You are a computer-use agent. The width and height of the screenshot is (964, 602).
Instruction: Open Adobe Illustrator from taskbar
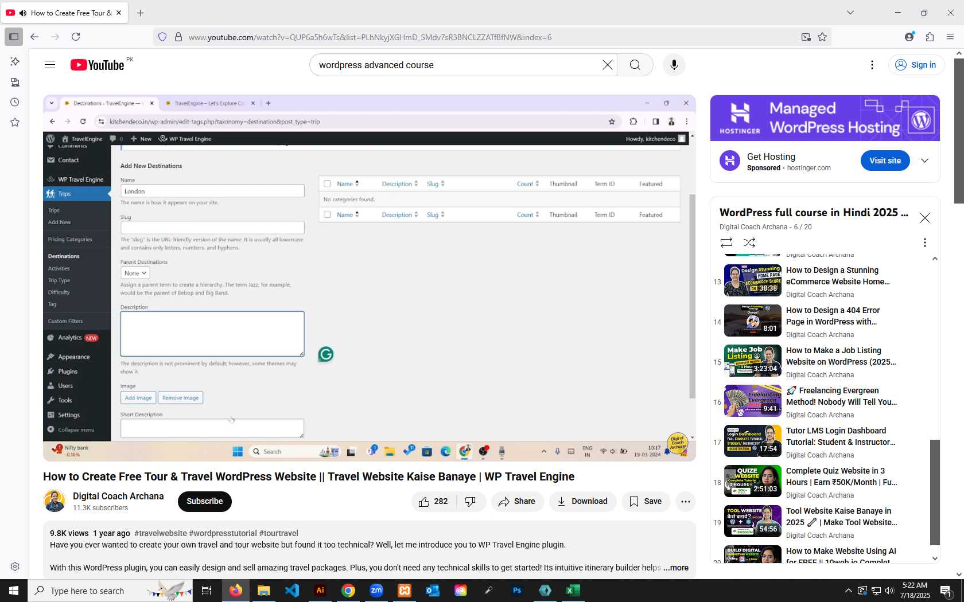[x=320, y=591]
